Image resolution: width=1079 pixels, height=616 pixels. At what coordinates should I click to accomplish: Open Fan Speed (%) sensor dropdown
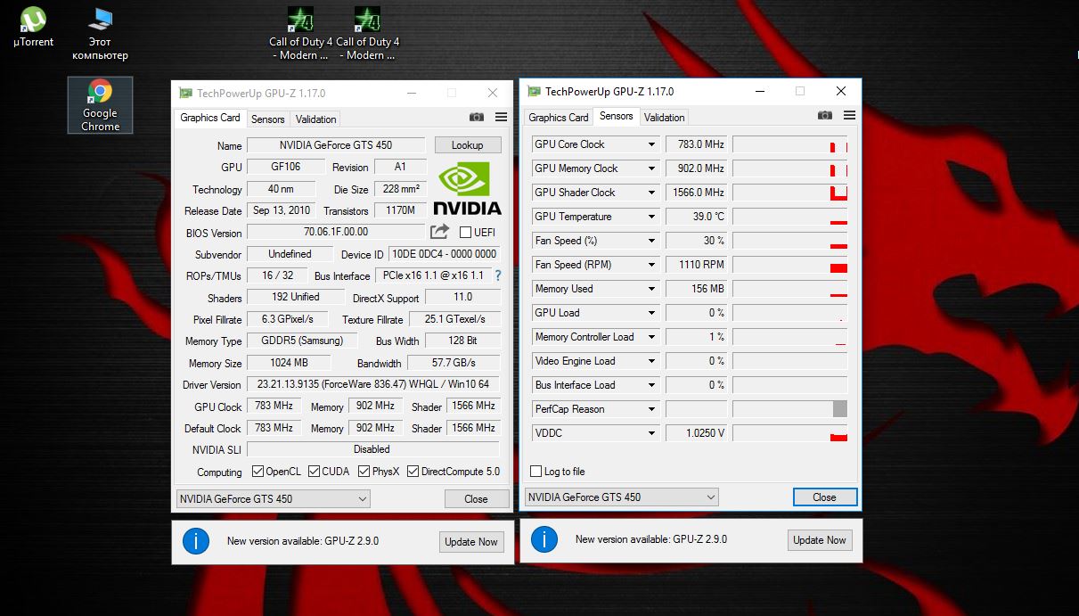point(651,241)
